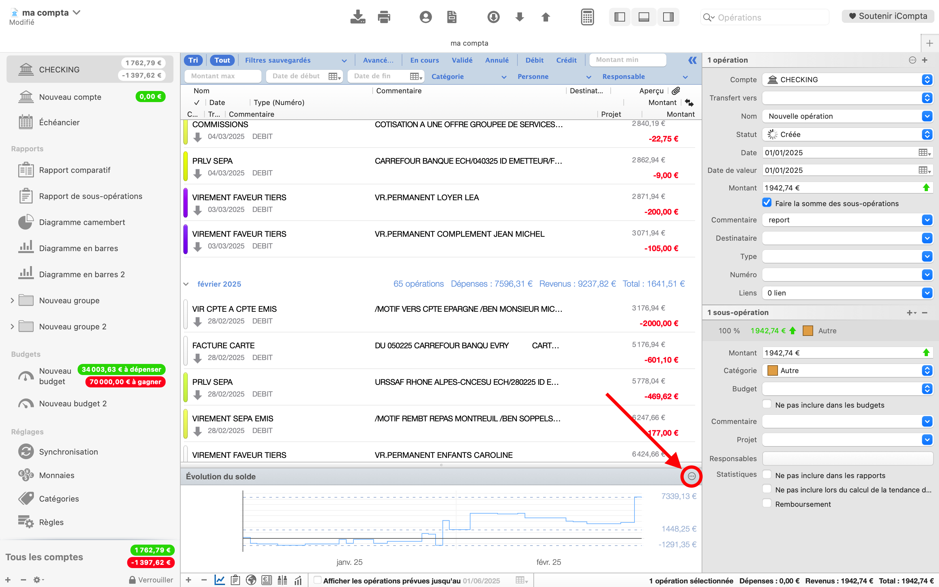
Task: Click the transfer arrows column icon
Action: click(689, 102)
